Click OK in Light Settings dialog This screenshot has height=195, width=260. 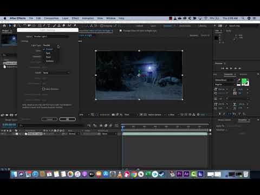click(67, 119)
